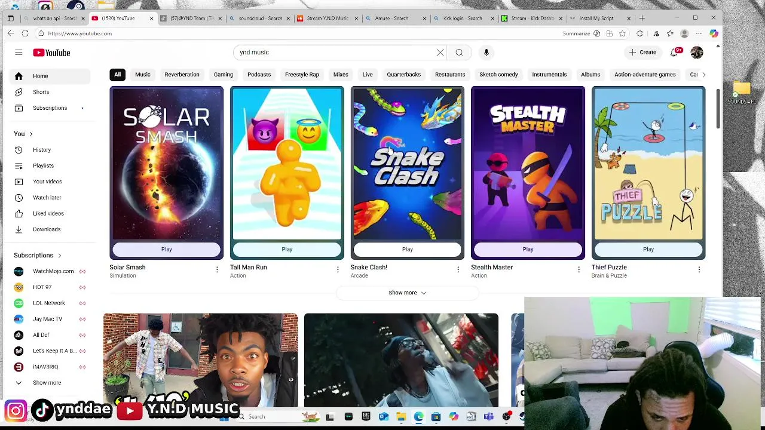
Task: Open Outlook in taskbar
Action: 383,417
